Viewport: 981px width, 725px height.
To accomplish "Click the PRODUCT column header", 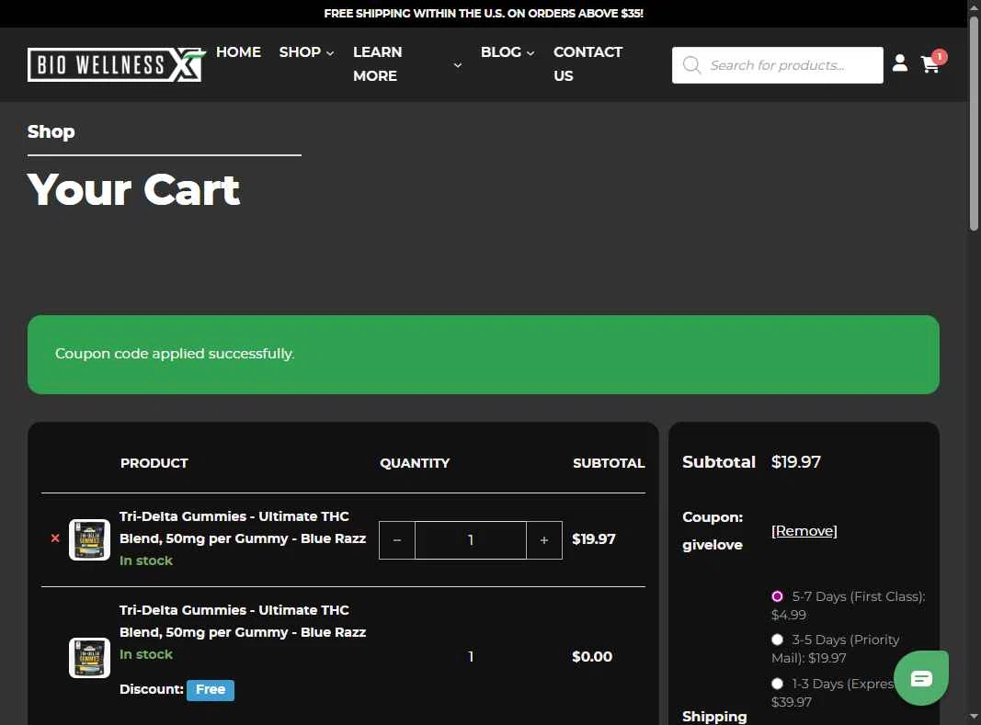I will point(154,463).
